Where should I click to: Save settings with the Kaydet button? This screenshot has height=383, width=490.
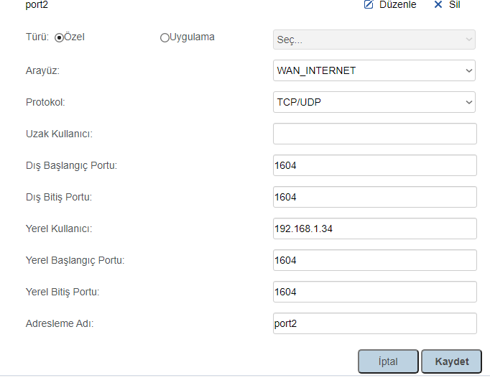coord(452,361)
